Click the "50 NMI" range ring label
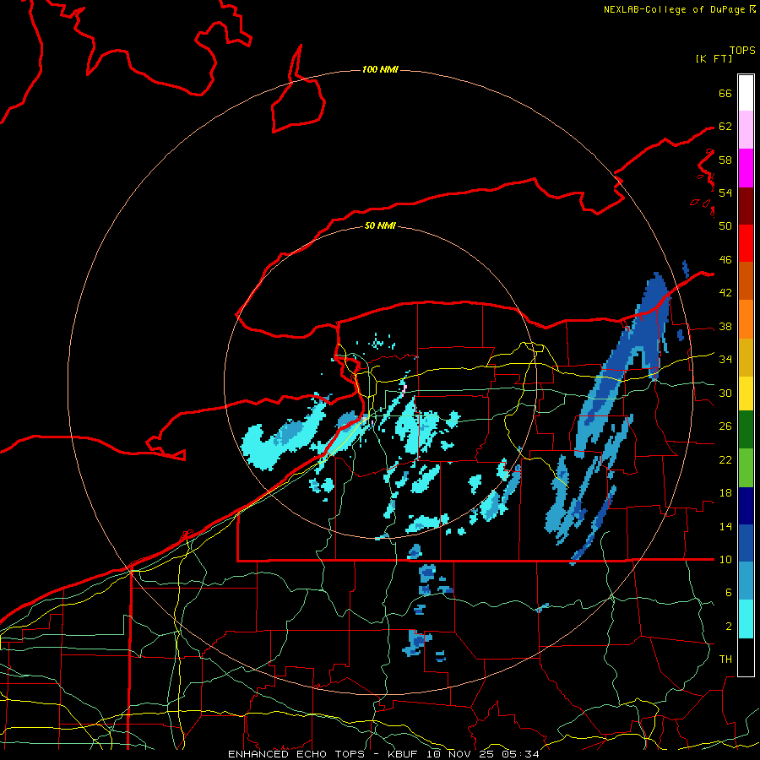Viewport: 760px width, 760px height. (380, 225)
